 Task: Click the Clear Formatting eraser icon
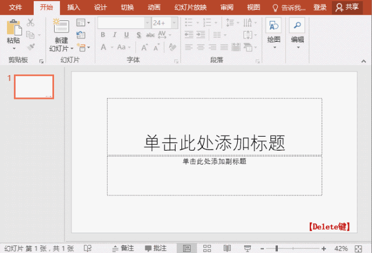coord(173,47)
